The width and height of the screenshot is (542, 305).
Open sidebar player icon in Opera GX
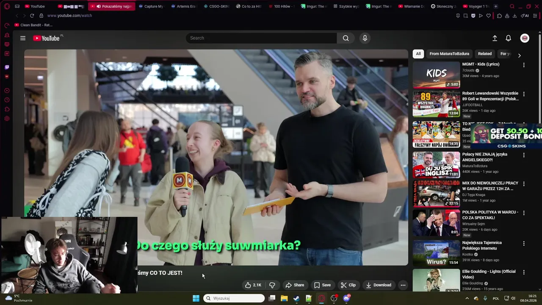(x=7, y=91)
